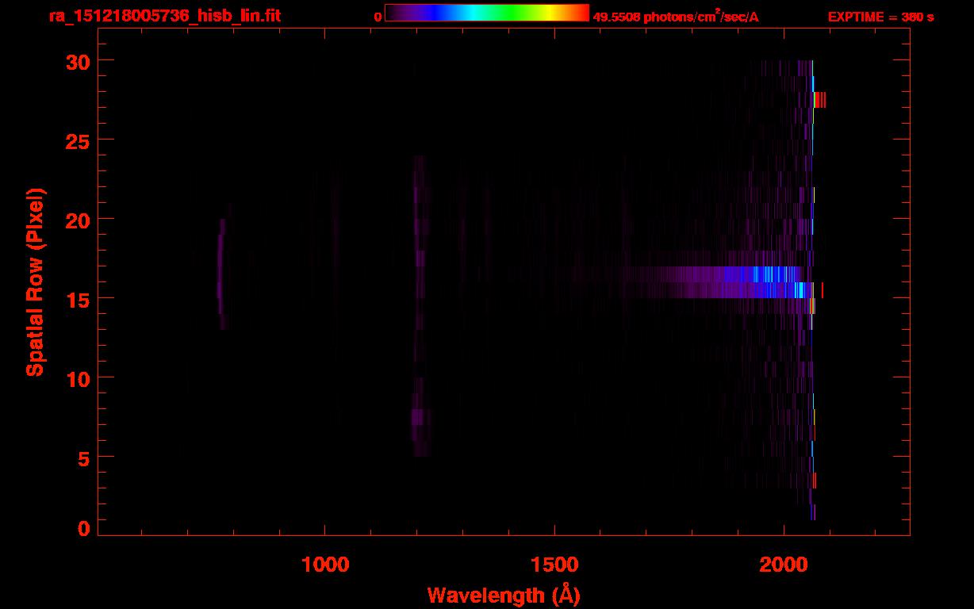The width and height of the screenshot is (974, 609).
Task: Click the y-axis tick label 25
Action: click(x=79, y=140)
